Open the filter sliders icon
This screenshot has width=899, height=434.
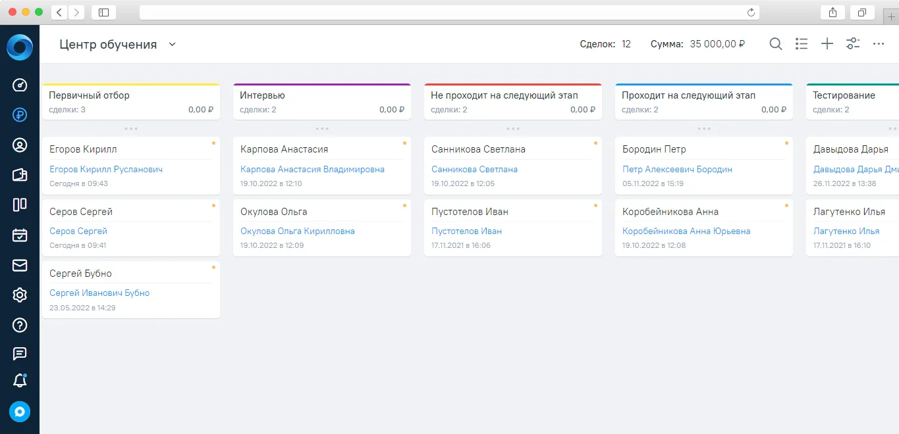coord(853,44)
